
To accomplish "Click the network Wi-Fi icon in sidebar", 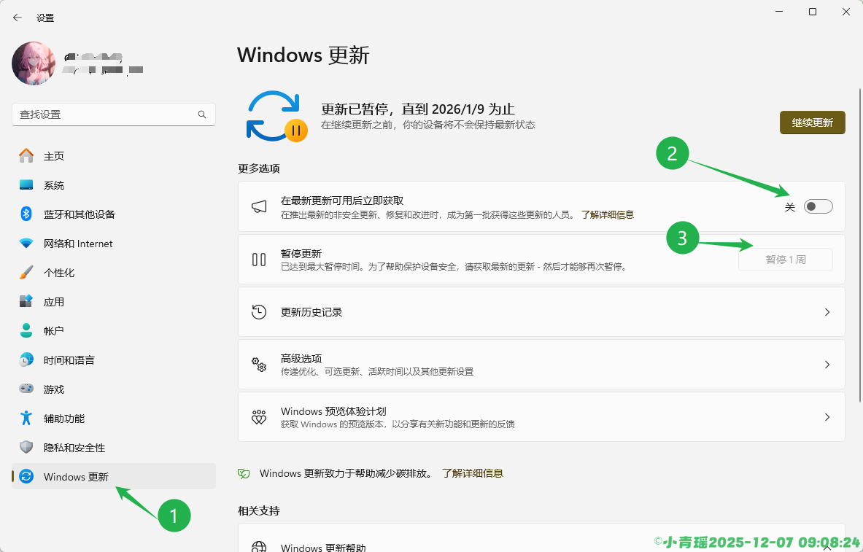I will coord(26,244).
